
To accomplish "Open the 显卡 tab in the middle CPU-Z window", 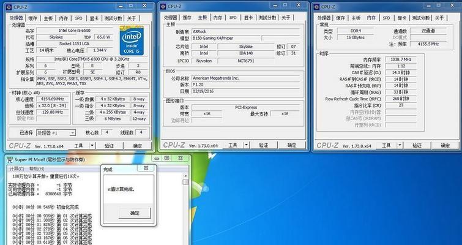I will point(248,18).
